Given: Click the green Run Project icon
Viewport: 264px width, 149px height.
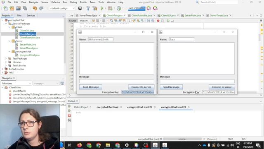Looking at the screenshot, I should coord(102,8).
